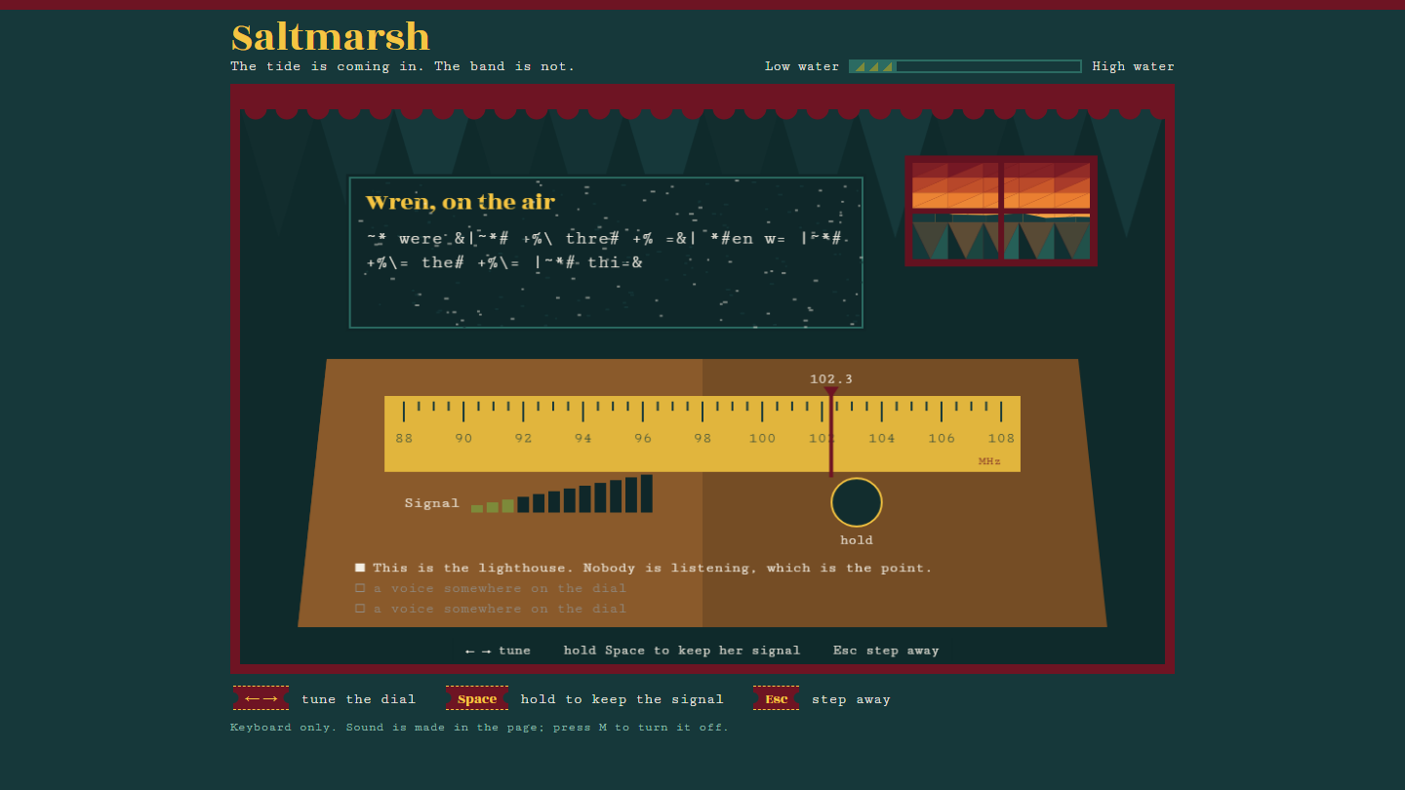This screenshot has height=790, width=1405.
Task: Click the Space key badge
Action: point(477,698)
